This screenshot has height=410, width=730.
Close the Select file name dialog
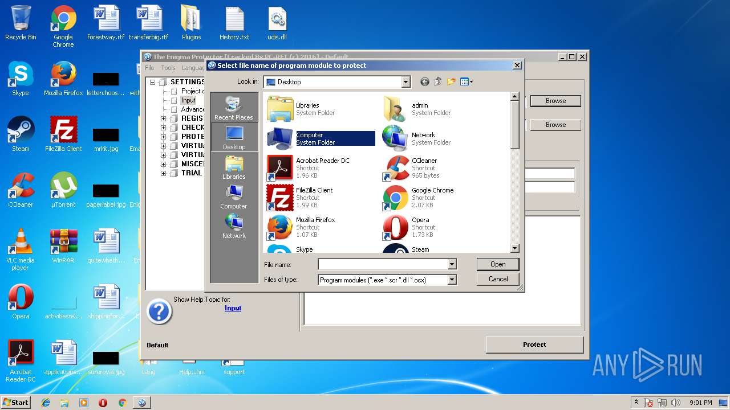517,65
